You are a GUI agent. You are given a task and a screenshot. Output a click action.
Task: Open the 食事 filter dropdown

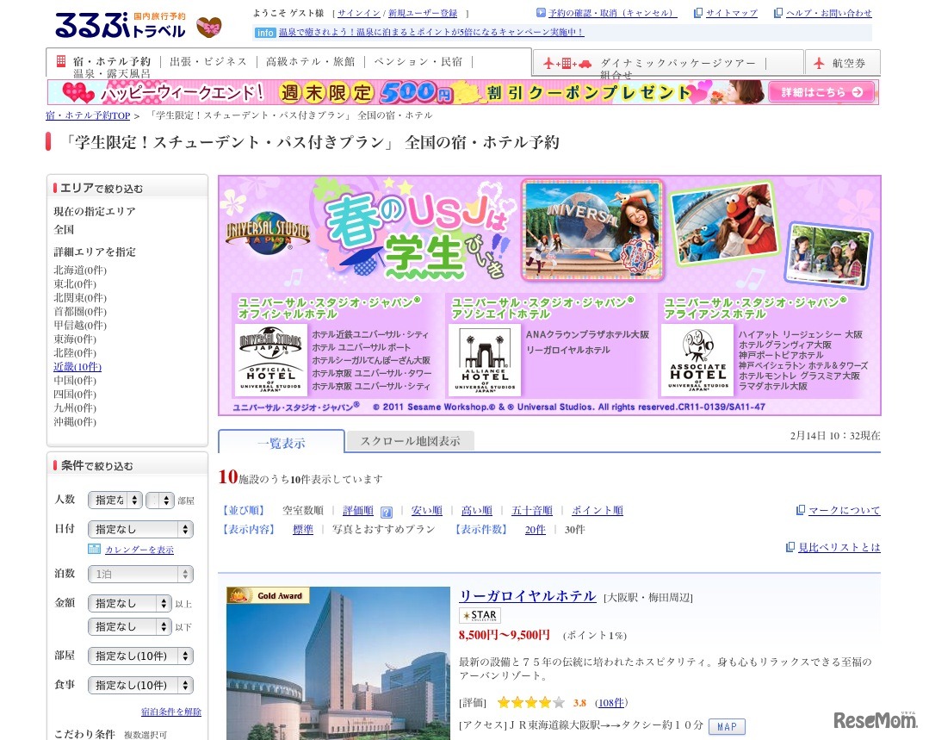(140, 685)
